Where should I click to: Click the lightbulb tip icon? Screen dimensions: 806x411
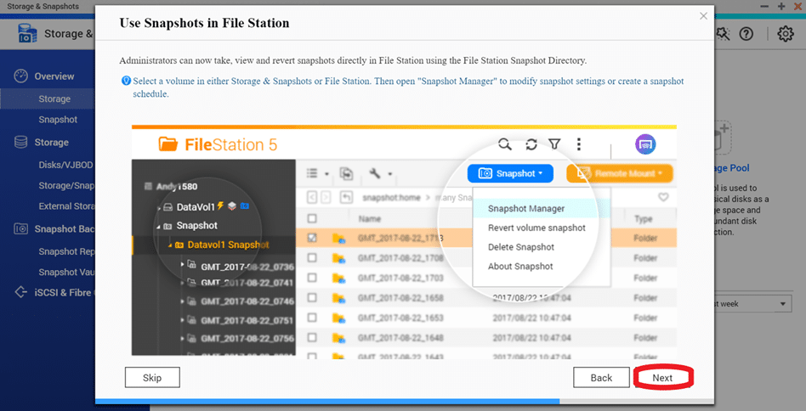126,81
